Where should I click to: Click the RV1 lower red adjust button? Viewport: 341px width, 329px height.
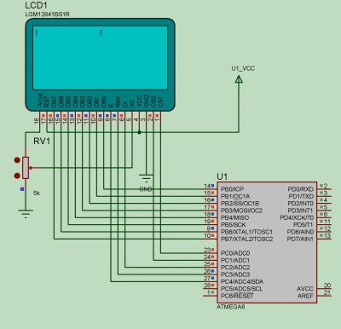(17, 176)
